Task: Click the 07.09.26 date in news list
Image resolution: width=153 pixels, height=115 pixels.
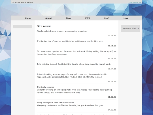Action: [x=112, y=35]
